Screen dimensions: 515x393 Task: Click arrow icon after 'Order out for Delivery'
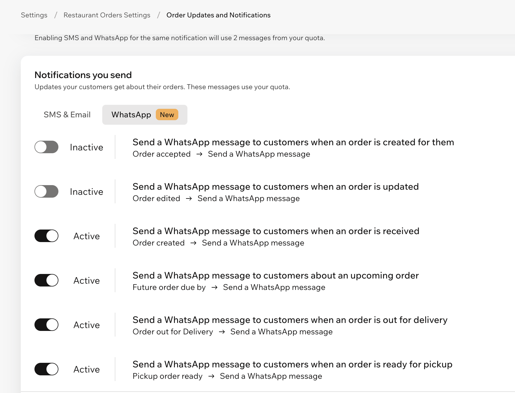(x=222, y=332)
